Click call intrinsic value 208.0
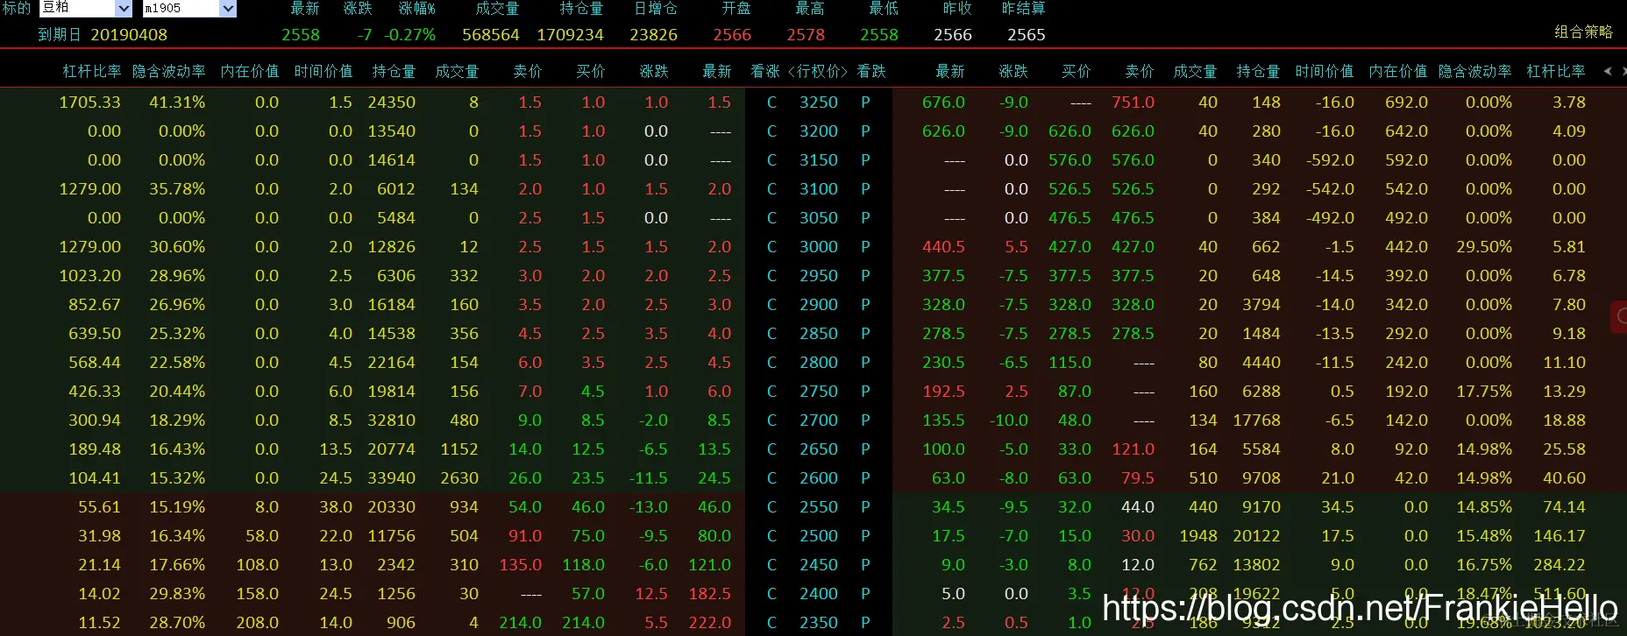Image resolution: width=1627 pixels, height=636 pixels. (258, 623)
